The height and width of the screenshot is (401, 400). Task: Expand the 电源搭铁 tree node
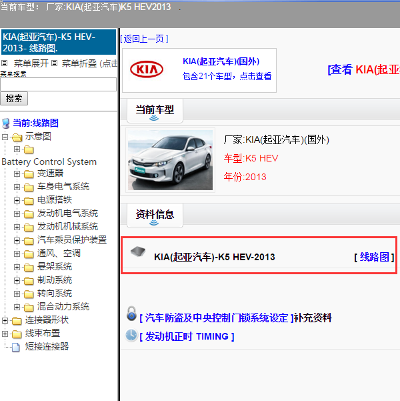17,200
